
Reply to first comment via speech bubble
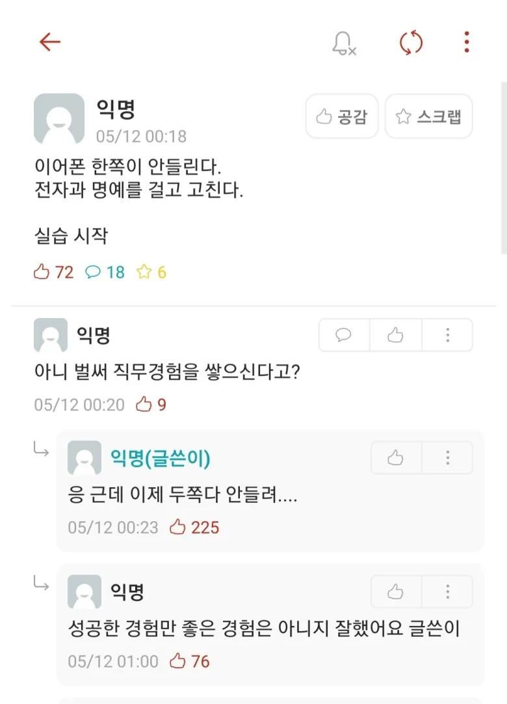(x=344, y=335)
